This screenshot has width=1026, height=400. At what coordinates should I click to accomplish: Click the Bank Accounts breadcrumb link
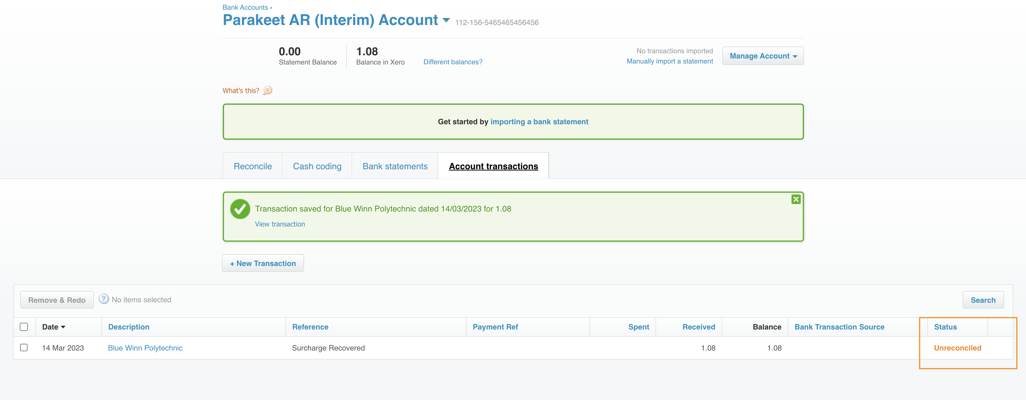[245, 7]
